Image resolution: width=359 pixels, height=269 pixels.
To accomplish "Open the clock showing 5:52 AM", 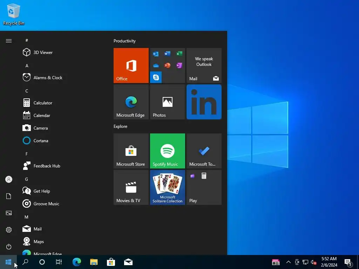I will [x=329, y=262].
